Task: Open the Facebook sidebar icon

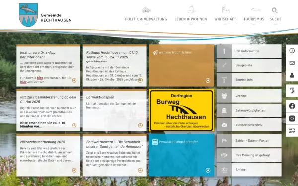Action: [x=292, y=106]
